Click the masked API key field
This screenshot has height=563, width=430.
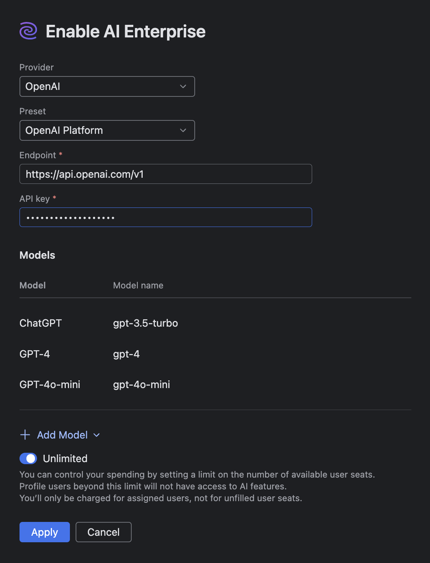pyautogui.click(x=165, y=217)
